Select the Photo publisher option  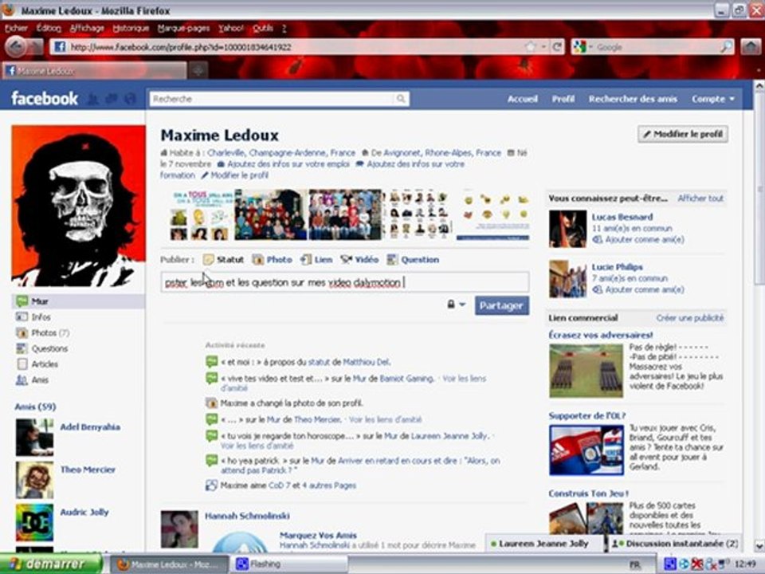tap(273, 260)
